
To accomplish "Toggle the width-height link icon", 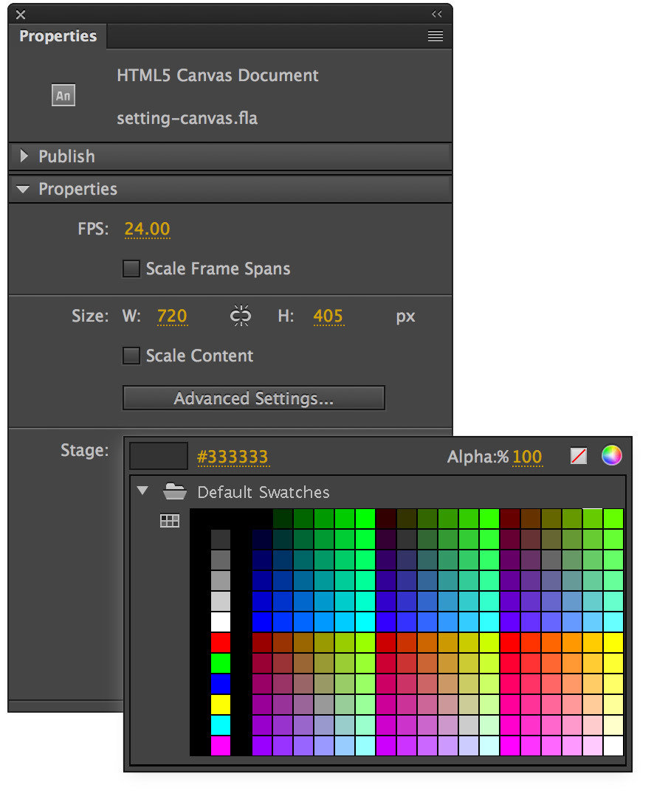I will pyautogui.click(x=240, y=317).
